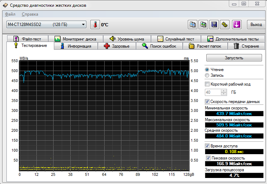Click the 0.108 мс access time value
The height and width of the screenshot is (184, 267).
pos(234,151)
